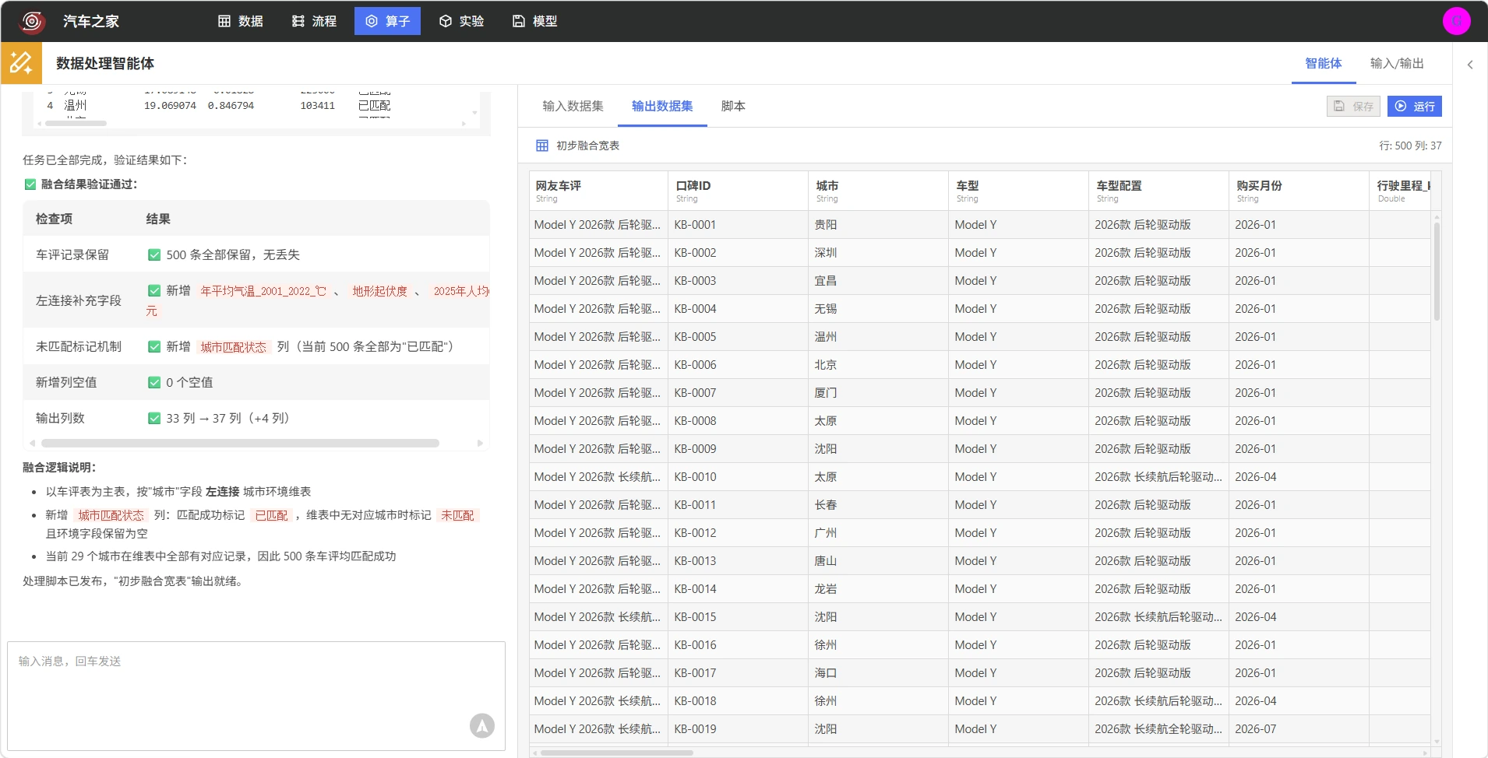Screen dimensions: 1488x758
Task: Click the 深圳 city cell
Action: coord(878,253)
